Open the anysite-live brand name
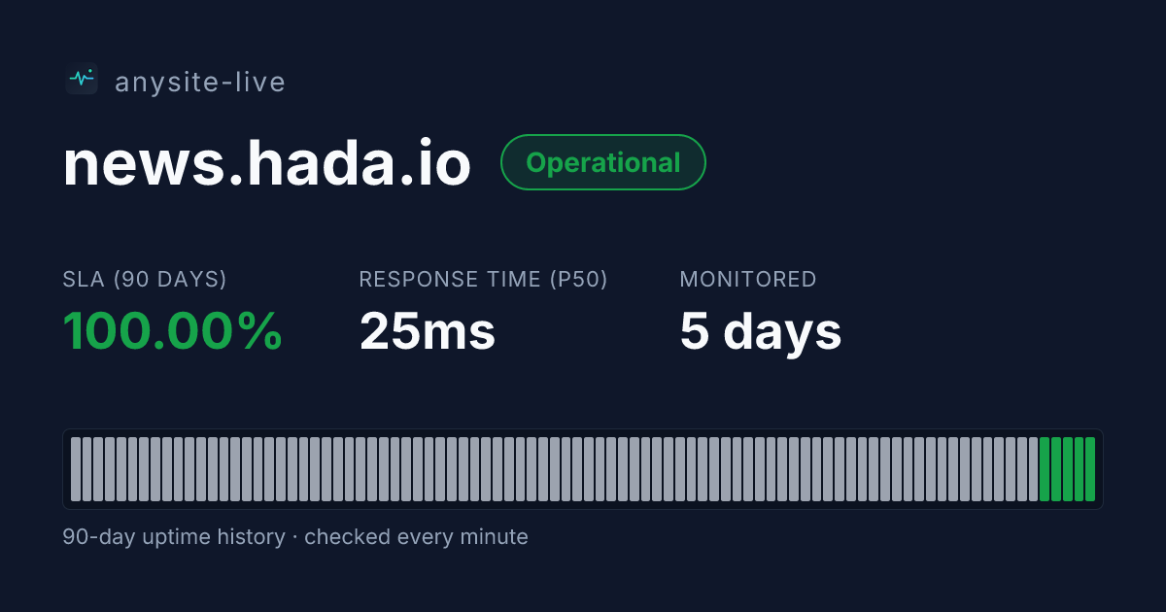 tap(200, 83)
